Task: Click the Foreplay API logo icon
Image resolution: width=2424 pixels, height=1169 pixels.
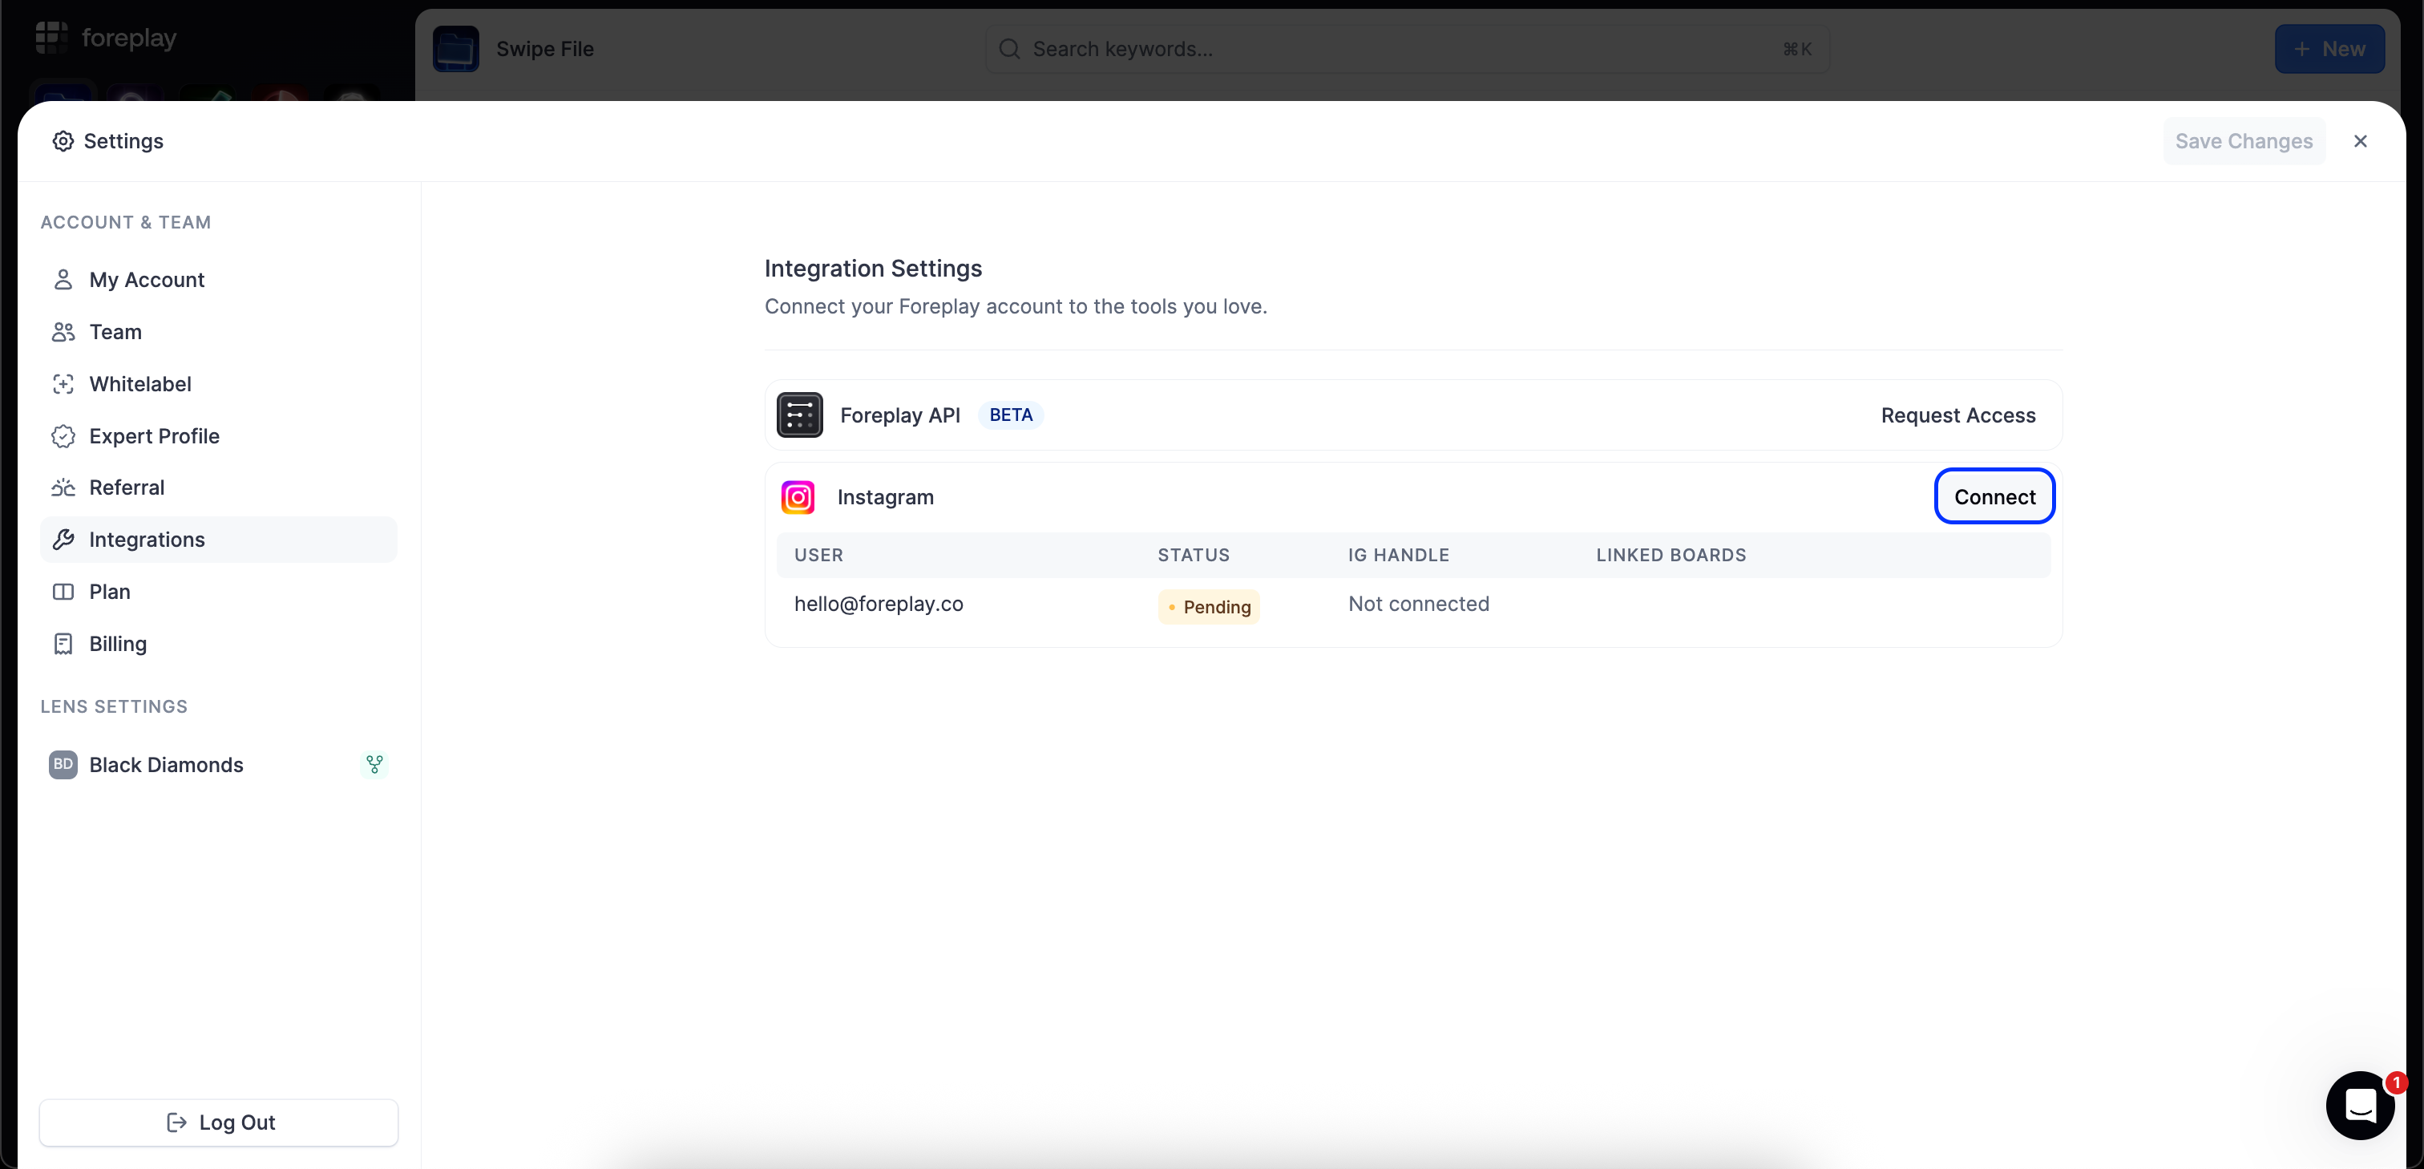Action: [x=800, y=415]
